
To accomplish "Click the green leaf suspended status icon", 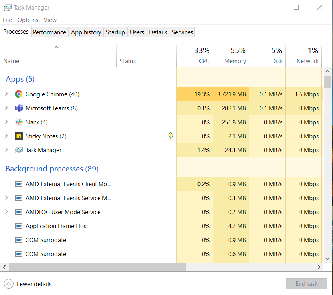I will (171, 136).
